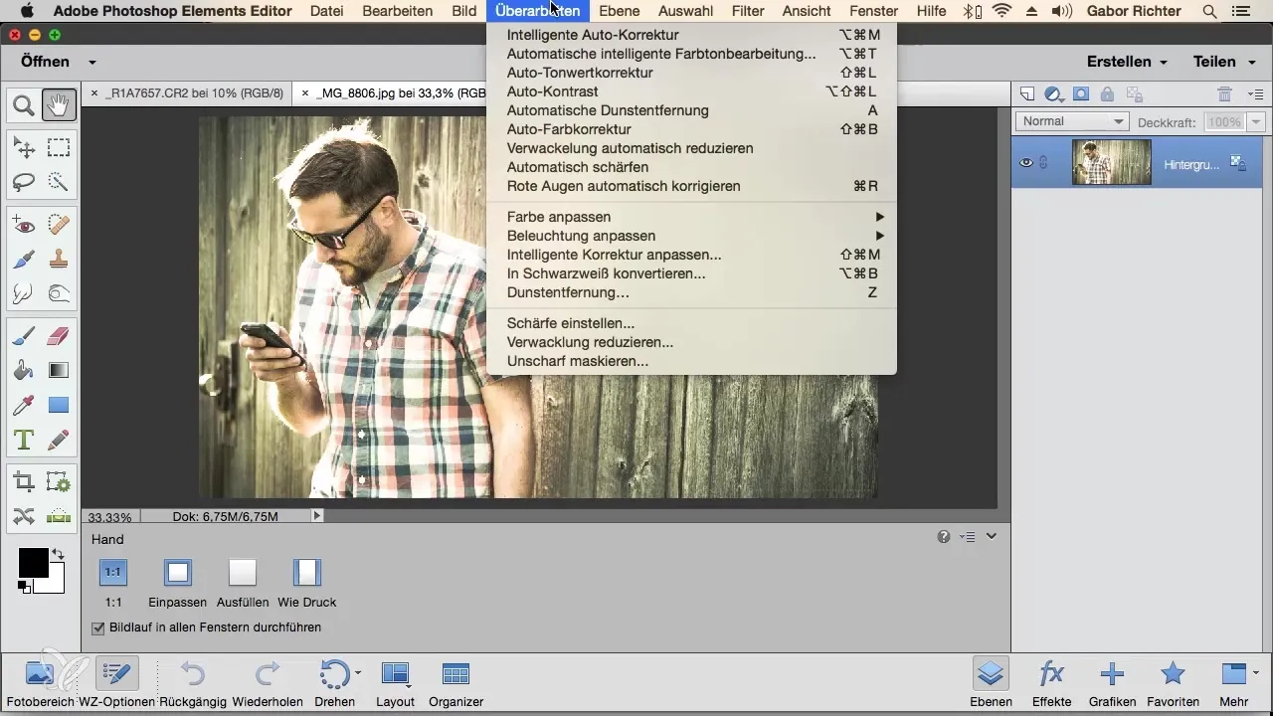Select the Move tool
Viewport: 1273px width, 716px height.
(x=24, y=148)
